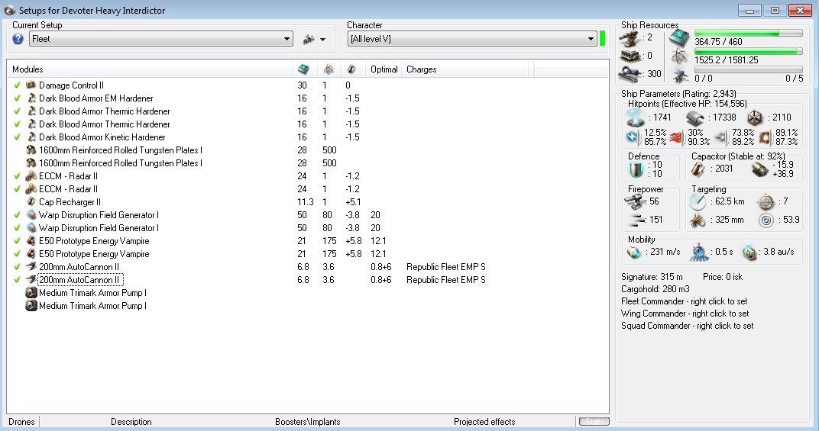819x431 pixels.
Task: Click the turret hardpoints icon
Action: (x=630, y=38)
